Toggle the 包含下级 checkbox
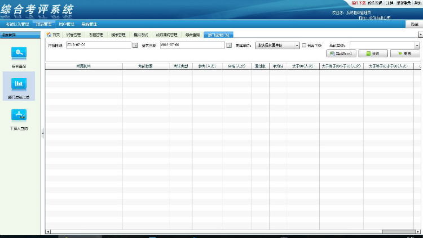Viewport: 423px width, 238px height. [x=304, y=45]
